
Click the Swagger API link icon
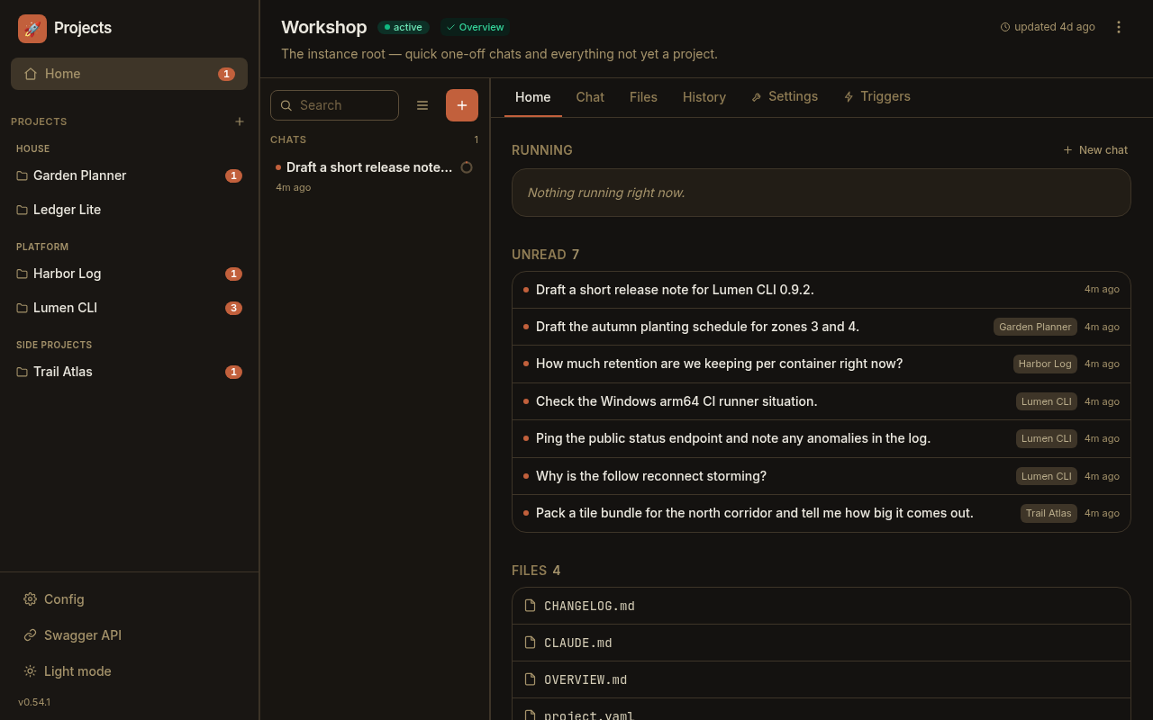[x=30, y=635]
